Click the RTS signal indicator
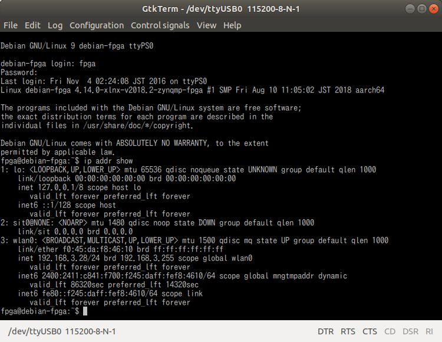This screenshot has height=342, width=442. (x=348, y=331)
